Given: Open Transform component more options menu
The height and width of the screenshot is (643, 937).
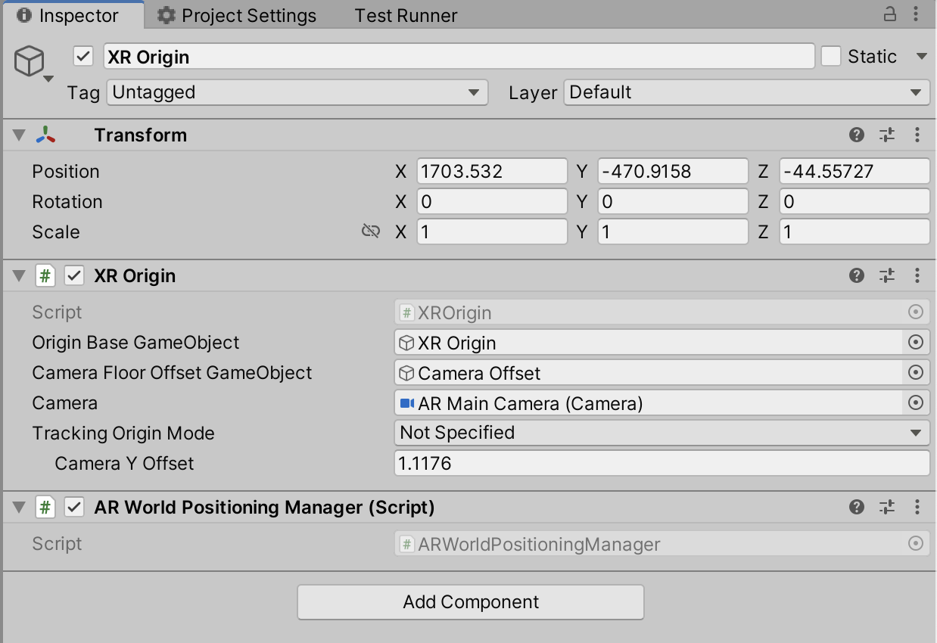Looking at the screenshot, I should pos(917,135).
